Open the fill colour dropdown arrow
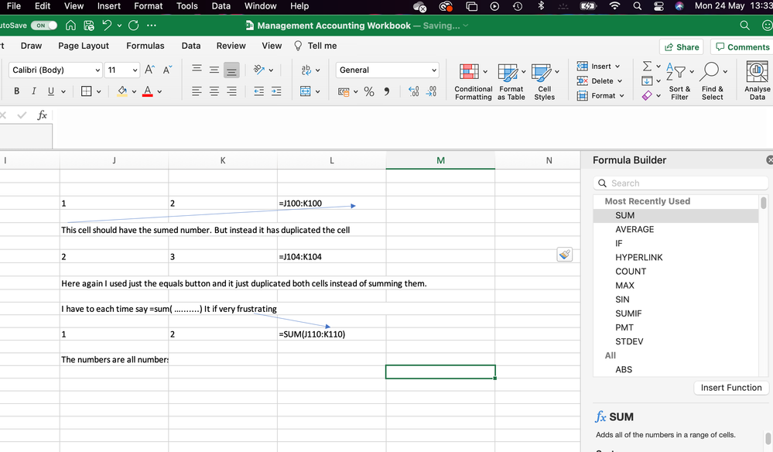773x452 pixels. pyautogui.click(x=134, y=91)
